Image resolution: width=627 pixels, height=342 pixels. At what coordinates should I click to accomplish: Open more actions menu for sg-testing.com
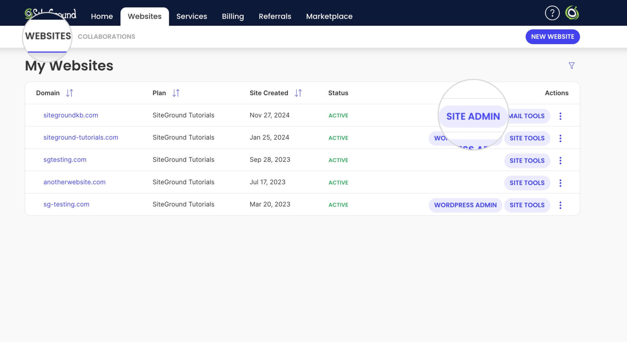click(560, 205)
